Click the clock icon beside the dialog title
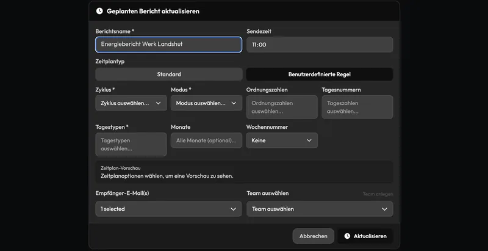This screenshot has height=251, width=488. [x=99, y=11]
